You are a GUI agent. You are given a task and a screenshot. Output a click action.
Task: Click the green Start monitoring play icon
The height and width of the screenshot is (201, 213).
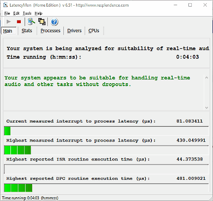click(9, 22)
